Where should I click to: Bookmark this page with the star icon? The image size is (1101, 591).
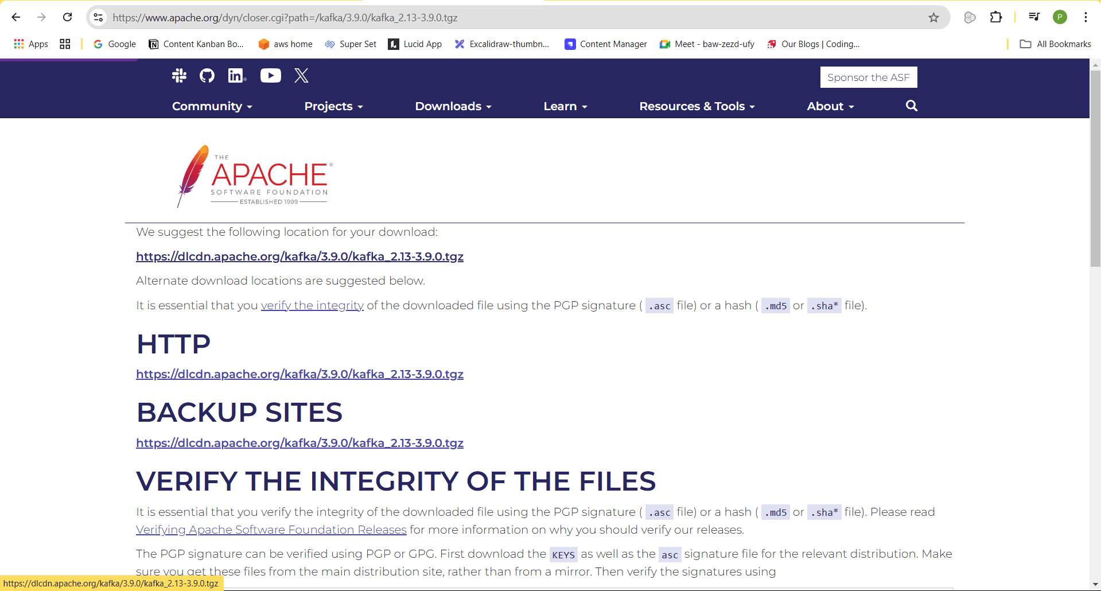(933, 17)
